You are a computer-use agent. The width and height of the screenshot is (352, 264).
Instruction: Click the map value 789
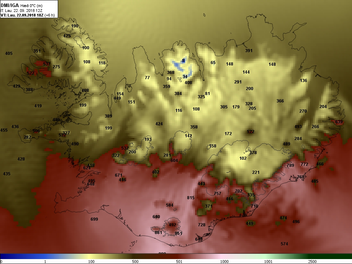290,165
